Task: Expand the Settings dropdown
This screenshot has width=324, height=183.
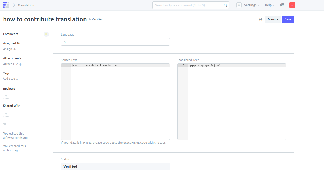Action: (x=251, y=5)
